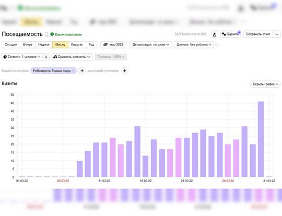The height and width of the screenshot is (216, 282).
Task: Select the Сегодня period
Action: [11, 44]
